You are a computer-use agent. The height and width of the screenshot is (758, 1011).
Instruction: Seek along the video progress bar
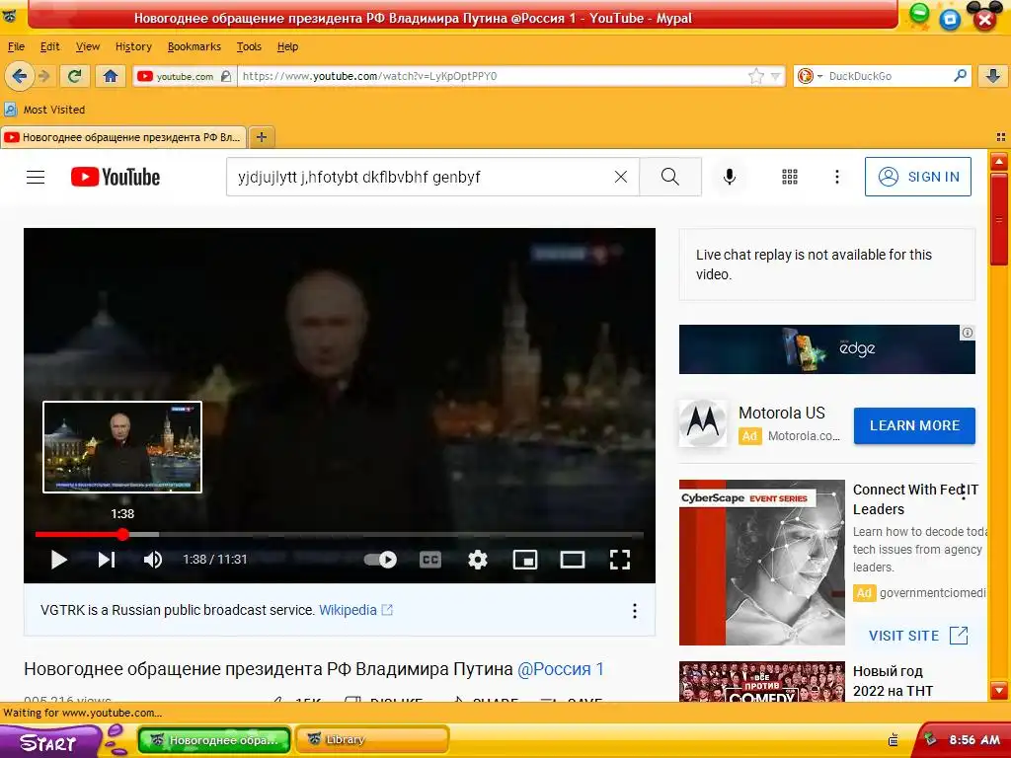pyautogui.click(x=340, y=534)
